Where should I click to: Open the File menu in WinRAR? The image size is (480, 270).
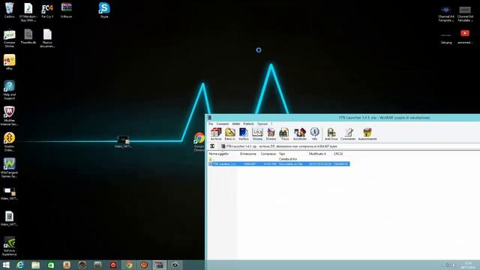tap(211, 124)
